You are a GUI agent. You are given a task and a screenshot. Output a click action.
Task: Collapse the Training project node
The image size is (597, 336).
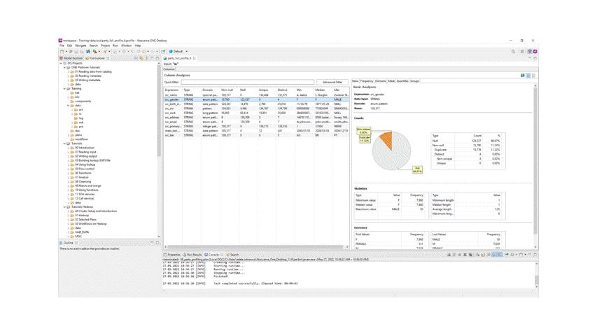[x=64, y=88]
